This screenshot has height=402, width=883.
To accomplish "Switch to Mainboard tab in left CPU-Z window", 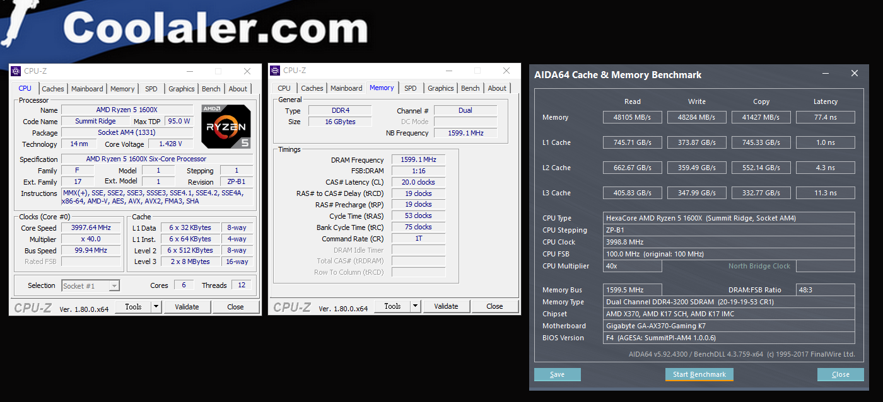I will pyautogui.click(x=87, y=89).
